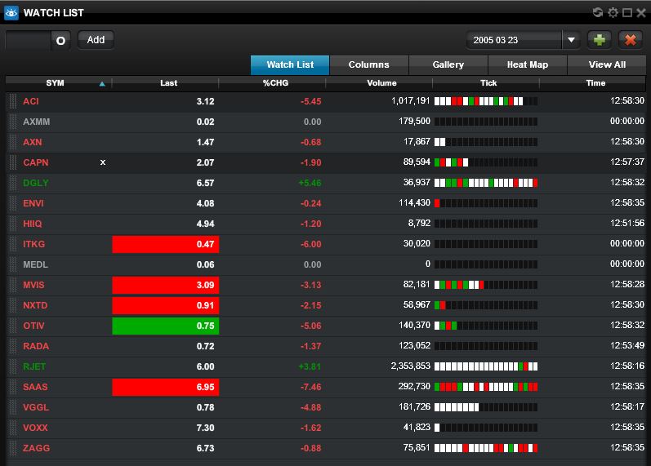
Task: Toggle SYM column sort arrow
Action: tap(102, 83)
